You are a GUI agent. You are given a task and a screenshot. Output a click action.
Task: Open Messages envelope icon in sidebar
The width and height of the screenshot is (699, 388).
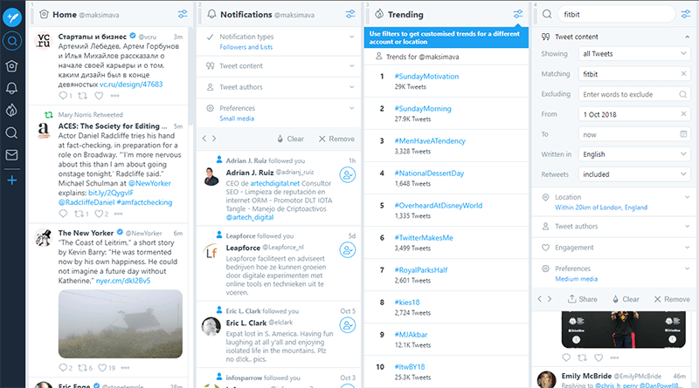pos(12,156)
